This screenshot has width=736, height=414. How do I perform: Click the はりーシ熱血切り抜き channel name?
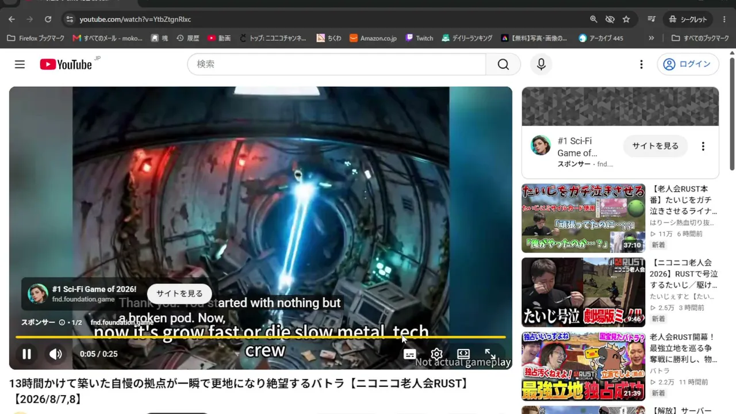pyautogui.click(x=682, y=223)
